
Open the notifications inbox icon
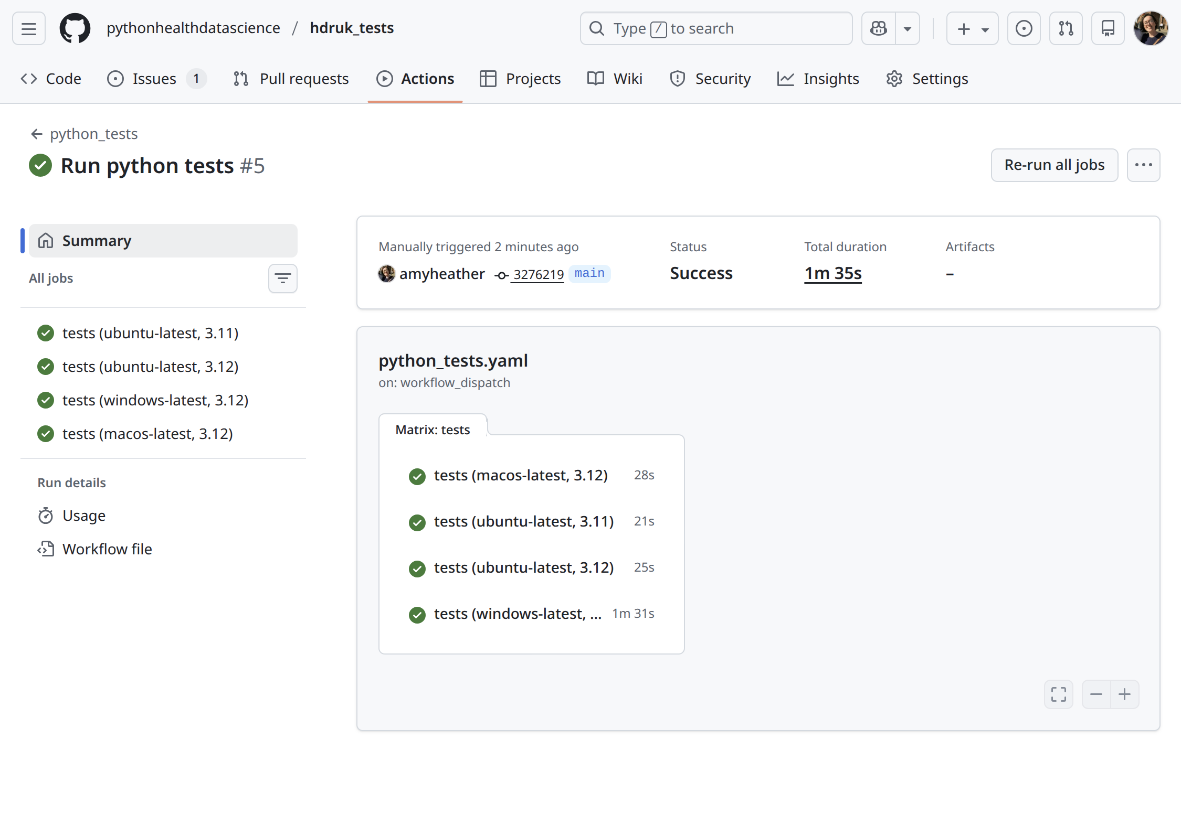coord(1108,28)
